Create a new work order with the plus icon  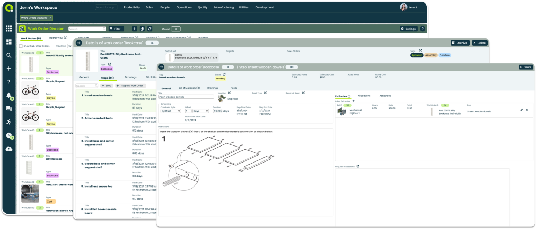pos(135,29)
